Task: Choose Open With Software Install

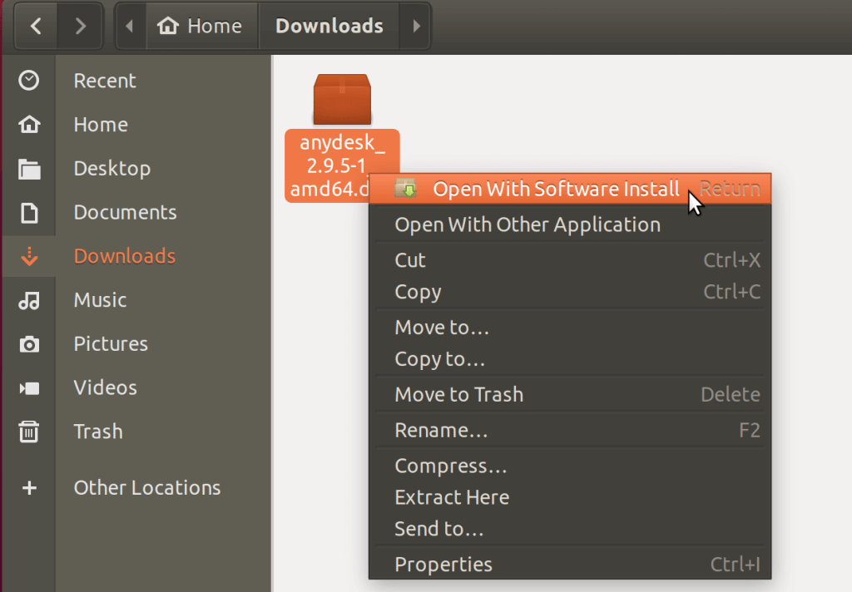Action: pyautogui.click(x=556, y=190)
